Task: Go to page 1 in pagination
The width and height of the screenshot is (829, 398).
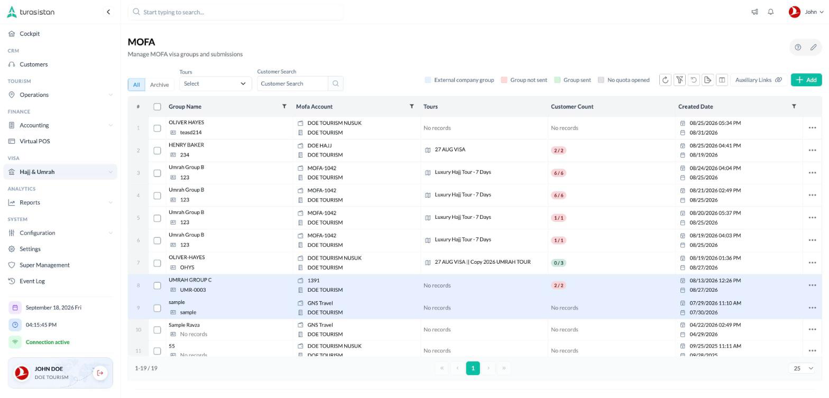Action: [x=473, y=368]
